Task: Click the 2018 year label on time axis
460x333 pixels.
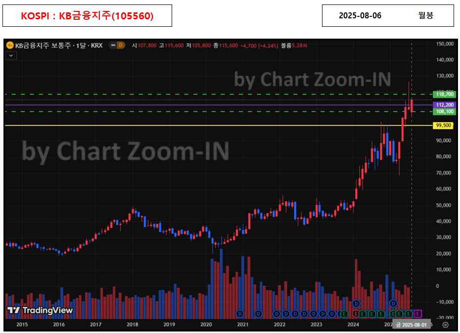Action: click(132, 325)
